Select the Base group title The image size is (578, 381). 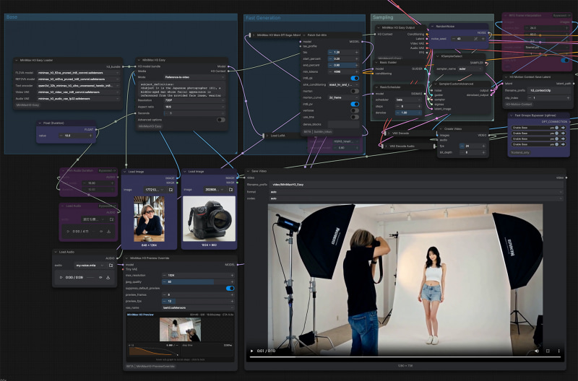pyautogui.click(x=12, y=17)
